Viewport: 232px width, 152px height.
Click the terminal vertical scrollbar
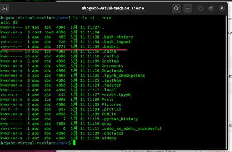click(226, 82)
